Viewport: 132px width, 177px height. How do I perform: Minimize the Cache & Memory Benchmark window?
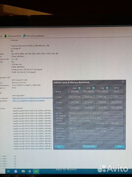[x=117, y=82]
